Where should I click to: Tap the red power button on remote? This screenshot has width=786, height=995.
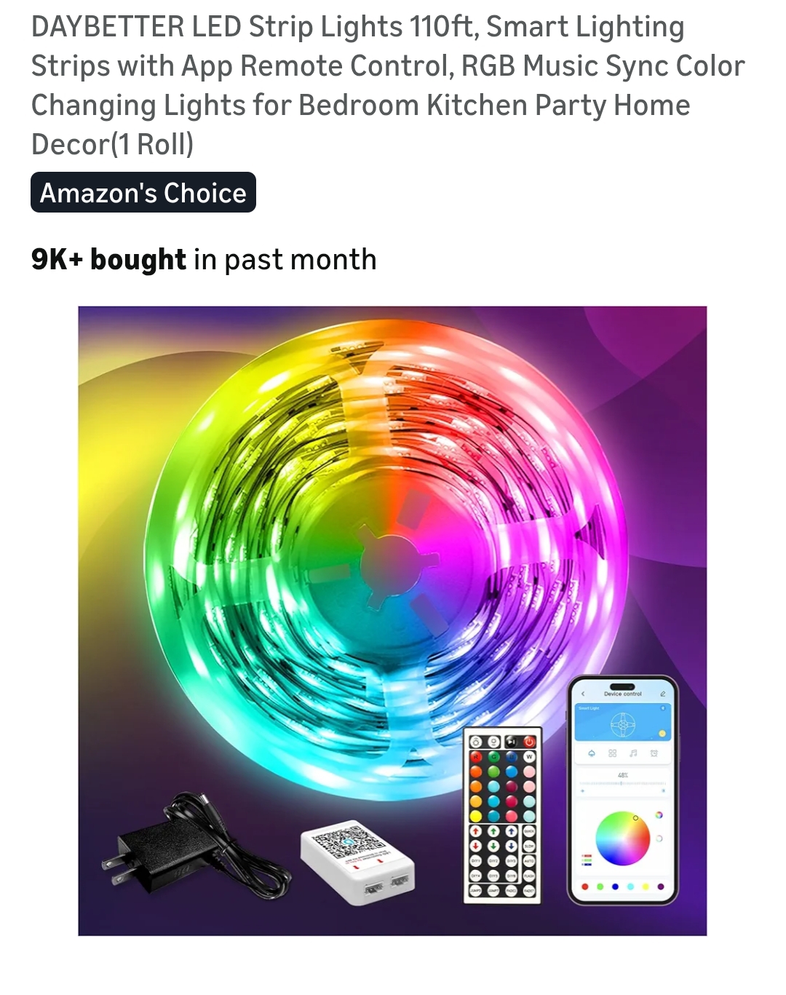coord(529,742)
